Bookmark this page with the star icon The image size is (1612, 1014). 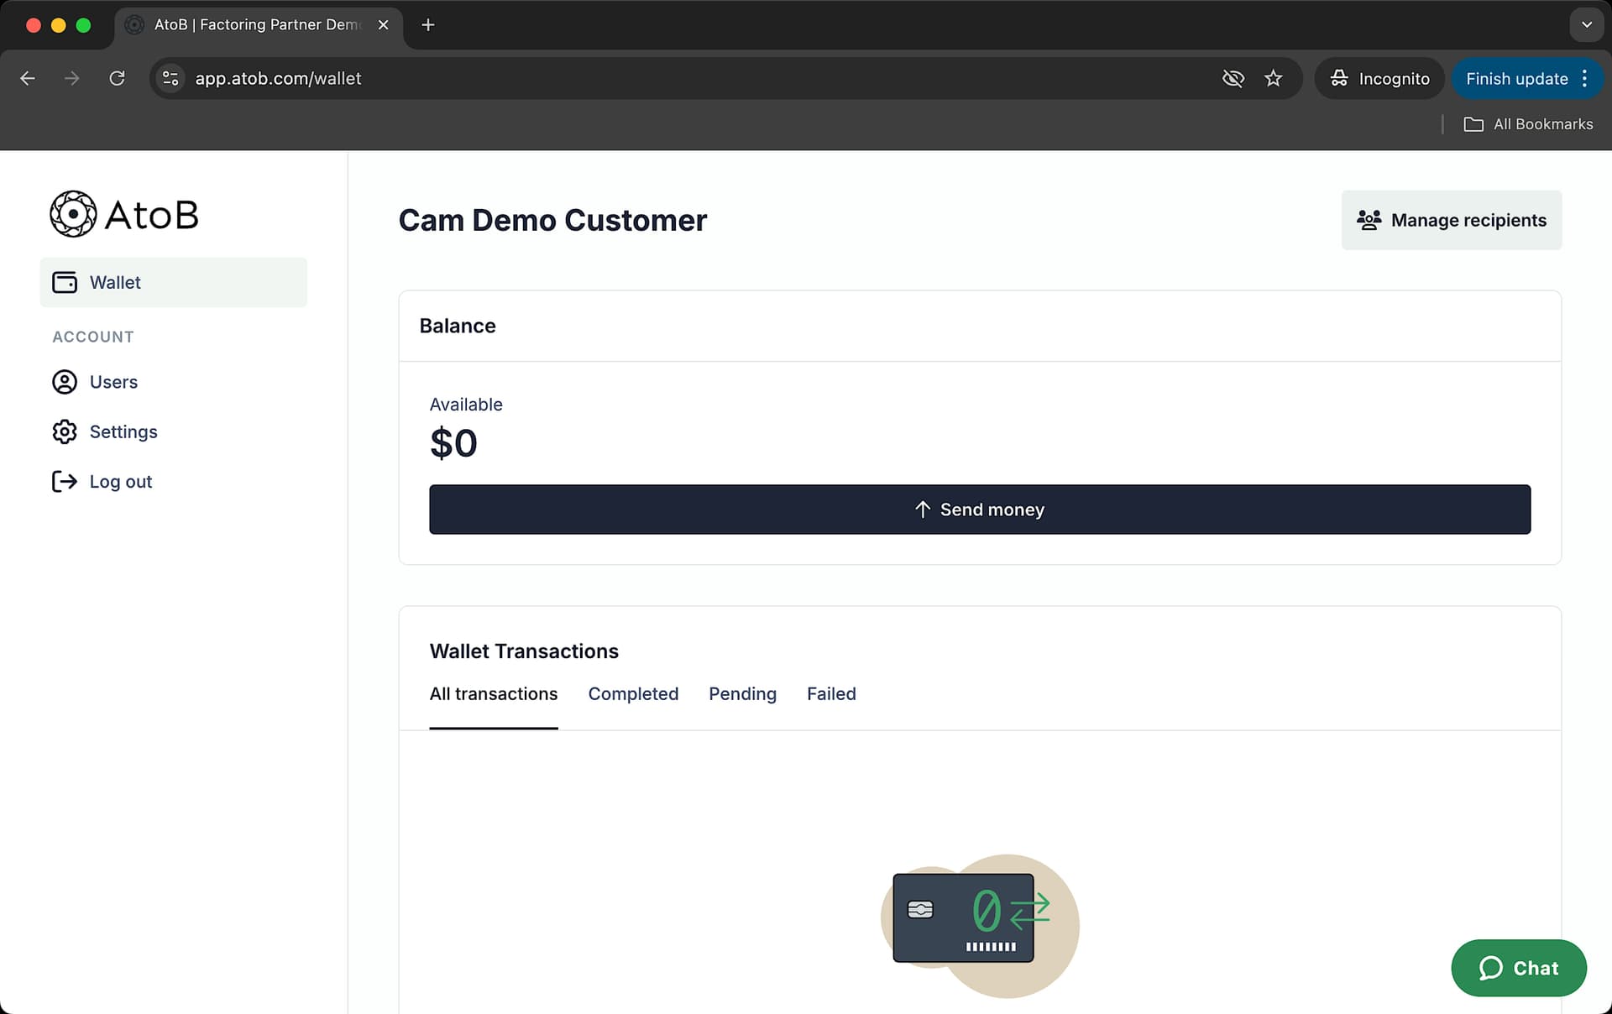(1274, 78)
